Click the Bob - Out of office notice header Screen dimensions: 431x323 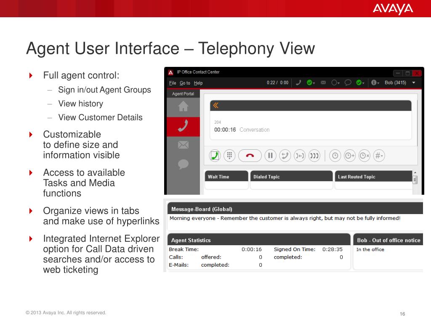(388, 240)
